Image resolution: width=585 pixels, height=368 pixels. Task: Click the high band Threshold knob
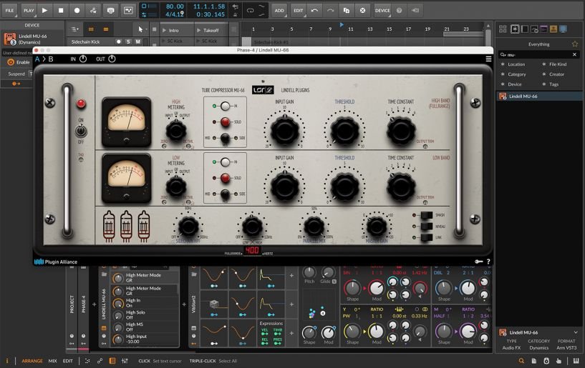(x=344, y=130)
